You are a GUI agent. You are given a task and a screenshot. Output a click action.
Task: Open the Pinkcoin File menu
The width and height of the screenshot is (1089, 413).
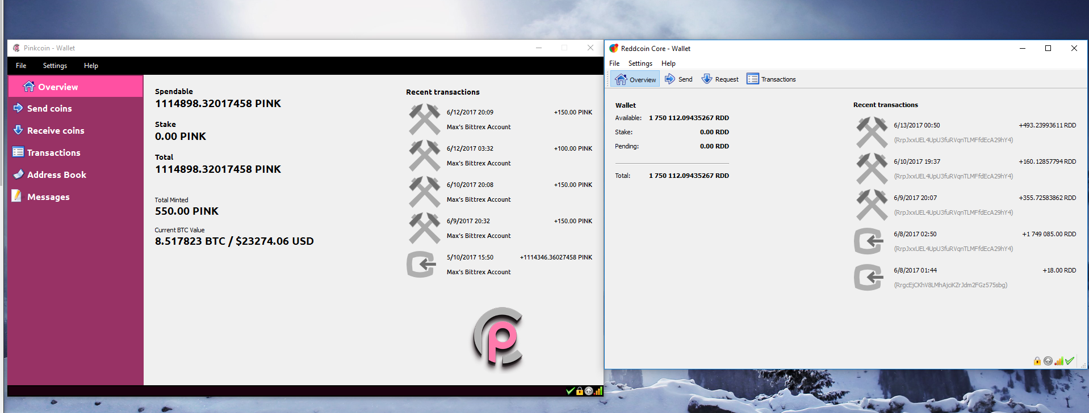(21, 66)
